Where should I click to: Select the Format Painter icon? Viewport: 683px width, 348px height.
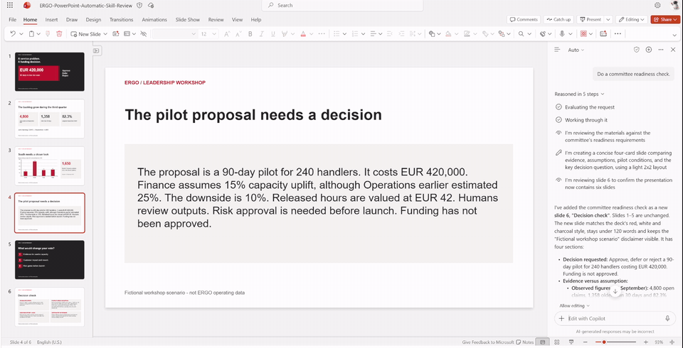tap(48, 33)
